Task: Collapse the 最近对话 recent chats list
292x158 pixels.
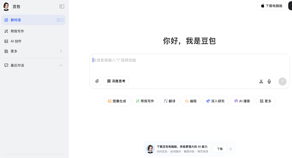Action: pos(61,65)
